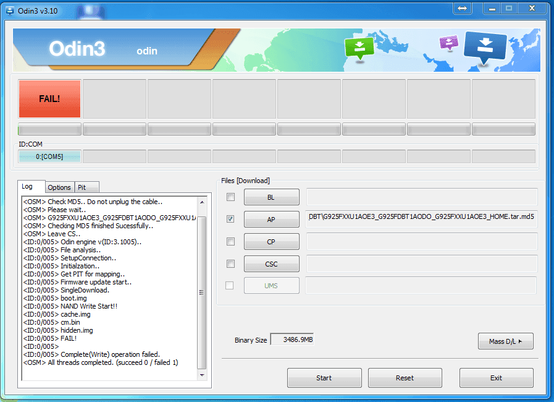Screen dimensions: 554x402
Task: Click the BL button to choose bootloader file
Action: pos(271,197)
